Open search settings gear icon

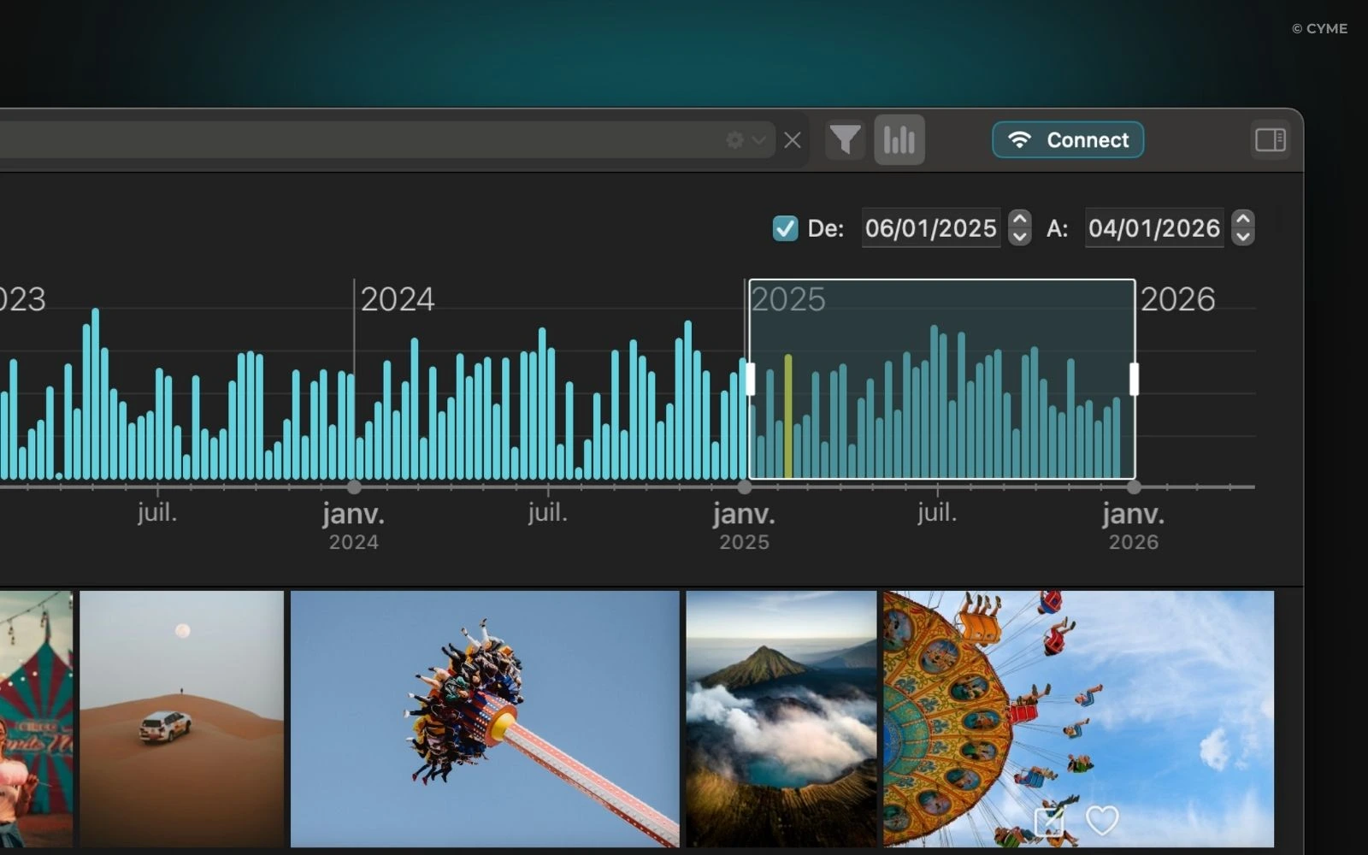(x=734, y=140)
